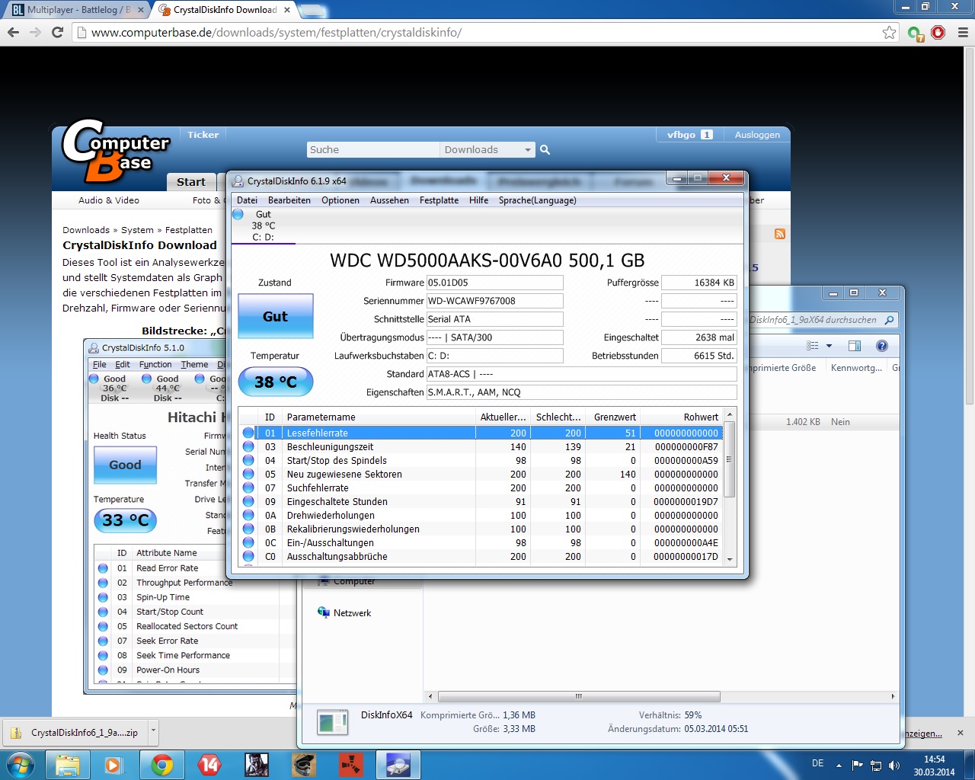Screen dimensions: 975x780
Task: Click the Ticker link
Action: click(x=203, y=135)
